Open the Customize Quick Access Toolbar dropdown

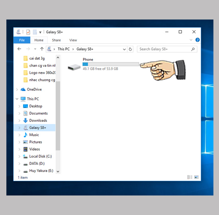[40, 32]
